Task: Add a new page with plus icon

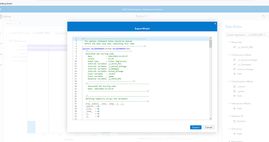Action: pos(20,23)
